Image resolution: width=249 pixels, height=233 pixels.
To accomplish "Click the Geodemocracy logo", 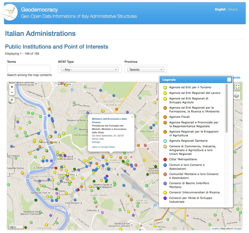I will coord(10,12).
